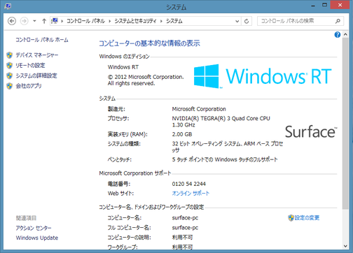Open アクション センター link

tap(34, 228)
